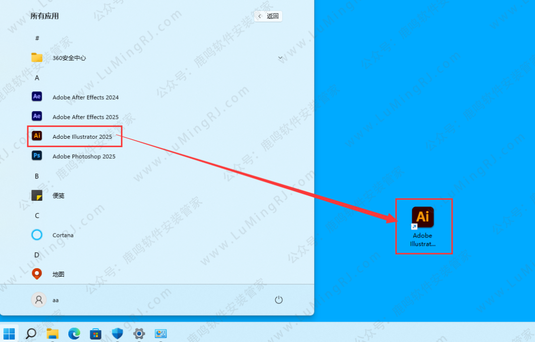The height and width of the screenshot is (342, 535).
Task: Open Microsoft Edge from the taskbar
Action: (x=74, y=334)
